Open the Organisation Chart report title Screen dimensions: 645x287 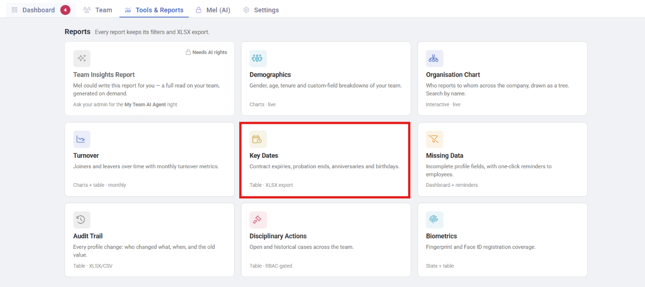(453, 75)
